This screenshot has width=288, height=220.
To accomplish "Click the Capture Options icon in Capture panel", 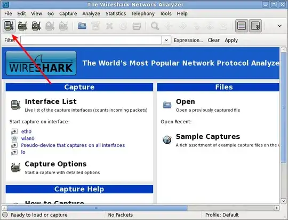I will pyautogui.click(x=15, y=167).
